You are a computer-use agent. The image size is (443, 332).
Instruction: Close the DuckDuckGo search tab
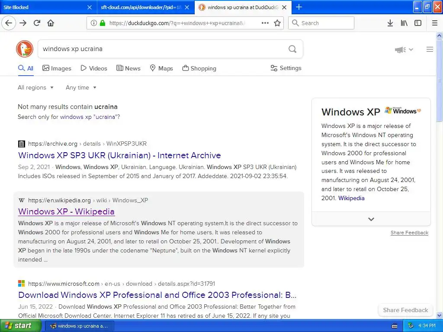(x=284, y=7)
